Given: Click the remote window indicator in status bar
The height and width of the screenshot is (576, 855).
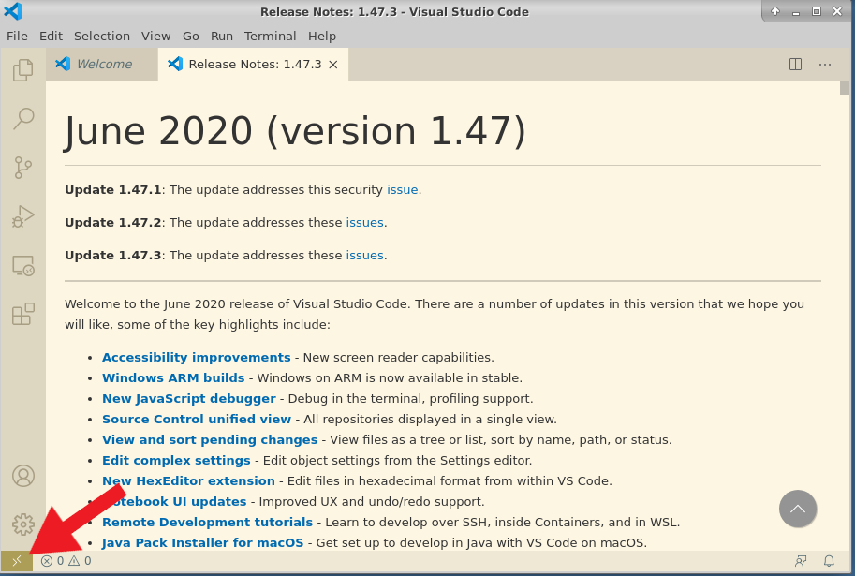Looking at the screenshot, I should (x=16, y=561).
